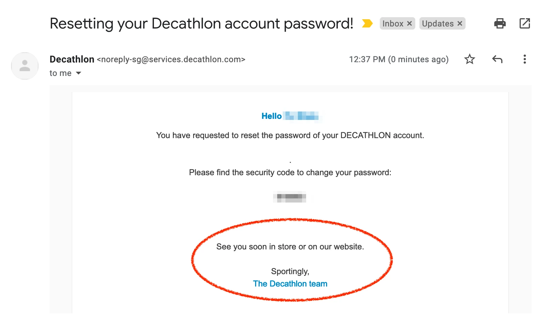Screen dimensions: 542x314
Task: Open the email in a new window
Action: [524, 23]
